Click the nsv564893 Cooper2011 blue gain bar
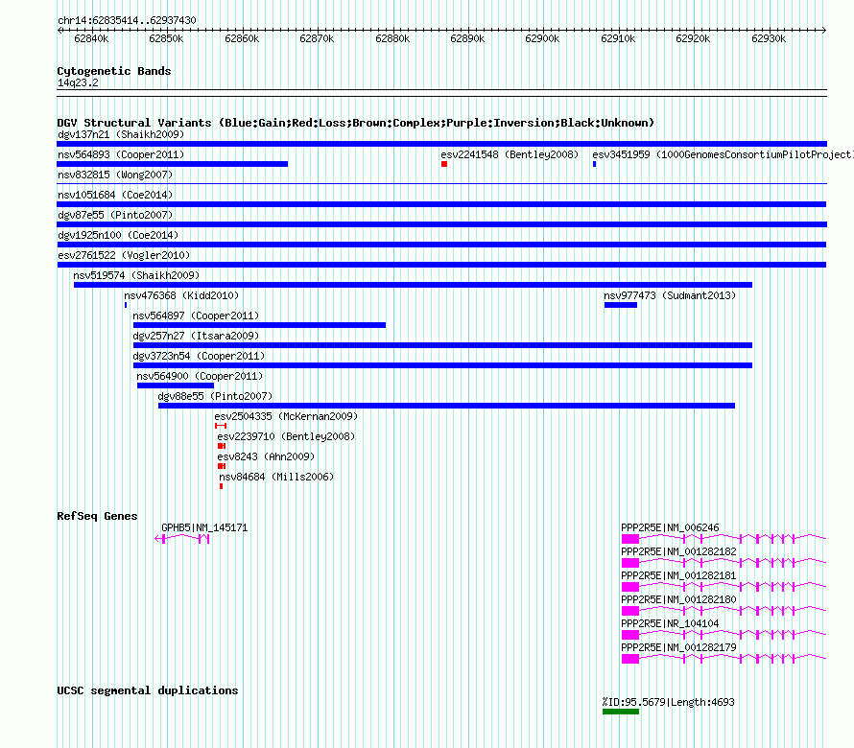The height and width of the screenshot is (748, 854). click(x=172, y=164)
